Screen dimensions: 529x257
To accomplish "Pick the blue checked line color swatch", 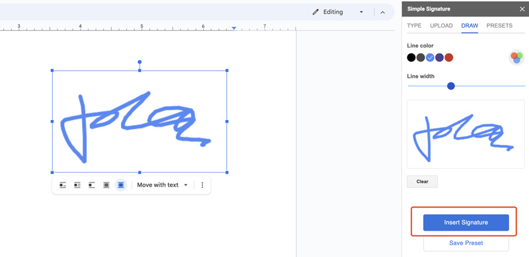I will click(430, 57).
